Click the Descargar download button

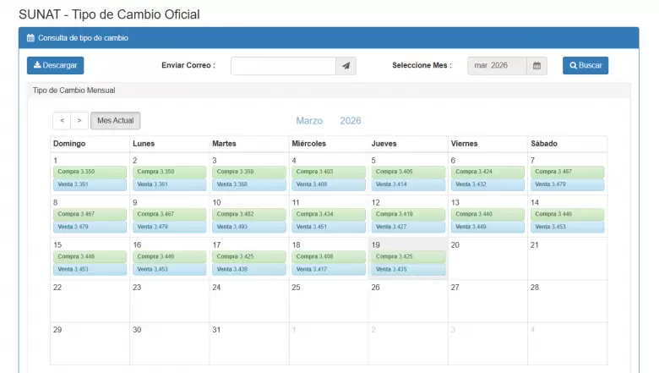coord(56,66)
